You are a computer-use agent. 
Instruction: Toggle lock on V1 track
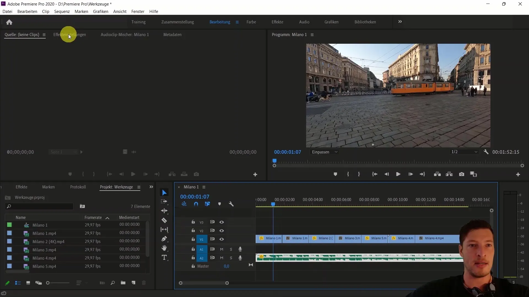(193, 239)
